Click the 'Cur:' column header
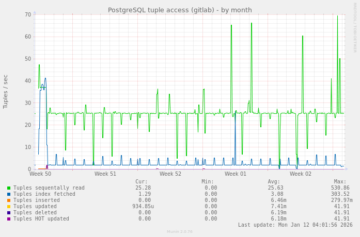The image size is (360, 237). [x=142, y=181]
